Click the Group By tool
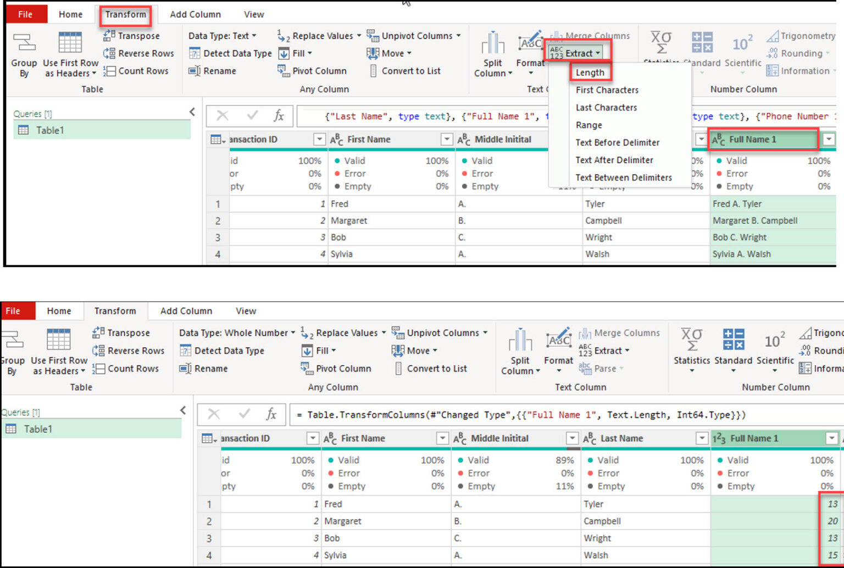 [x=24, y=54]
